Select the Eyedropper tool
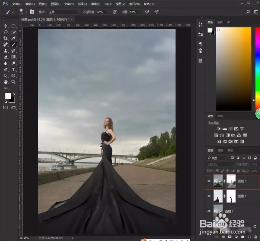The image size is (260, 241). (13, 39)
